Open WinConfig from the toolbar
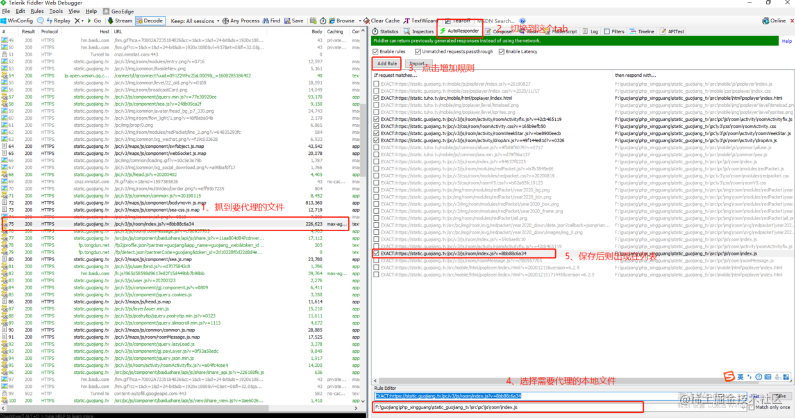 click(17, 20)
